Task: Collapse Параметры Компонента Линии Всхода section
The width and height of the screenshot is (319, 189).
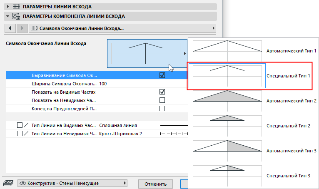Action: point(8,16)
